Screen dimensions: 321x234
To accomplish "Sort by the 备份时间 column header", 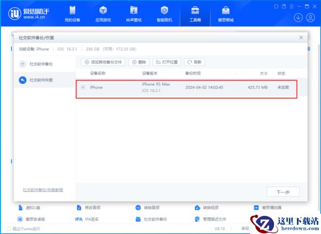I will point(193,73).
